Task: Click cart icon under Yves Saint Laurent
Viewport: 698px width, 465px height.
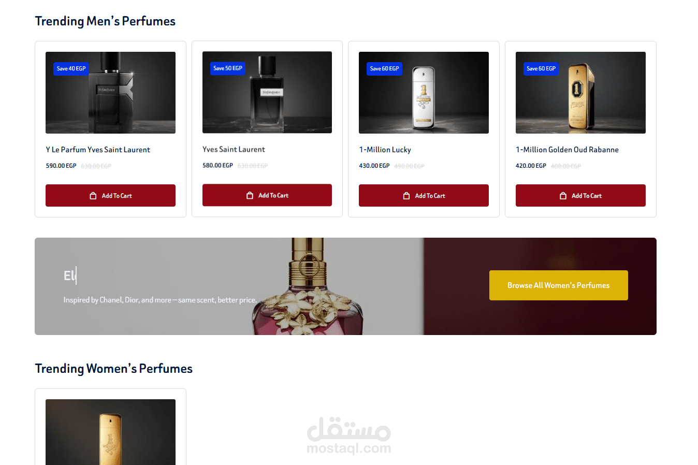Action: (x=250, y=195)
